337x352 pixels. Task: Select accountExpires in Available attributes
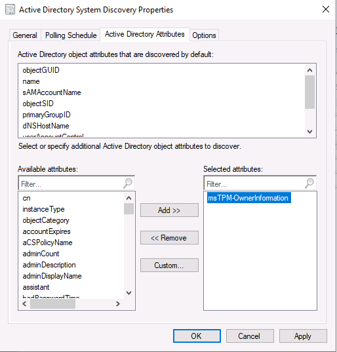click(47, 231)
